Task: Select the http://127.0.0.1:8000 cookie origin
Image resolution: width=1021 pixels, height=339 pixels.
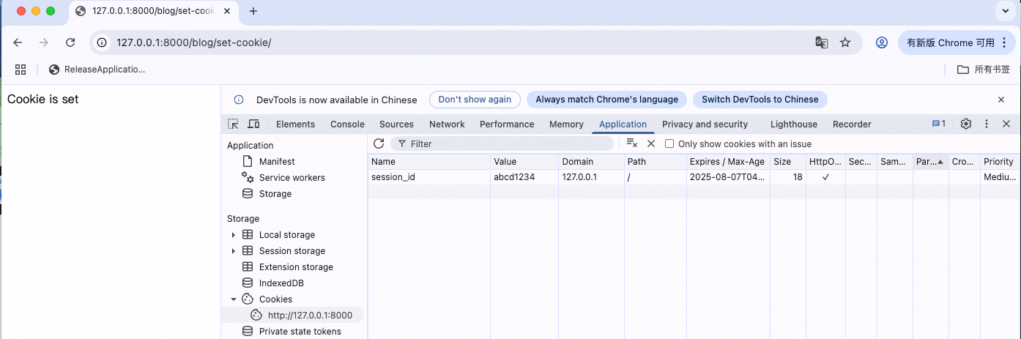Action: [310, 316]
